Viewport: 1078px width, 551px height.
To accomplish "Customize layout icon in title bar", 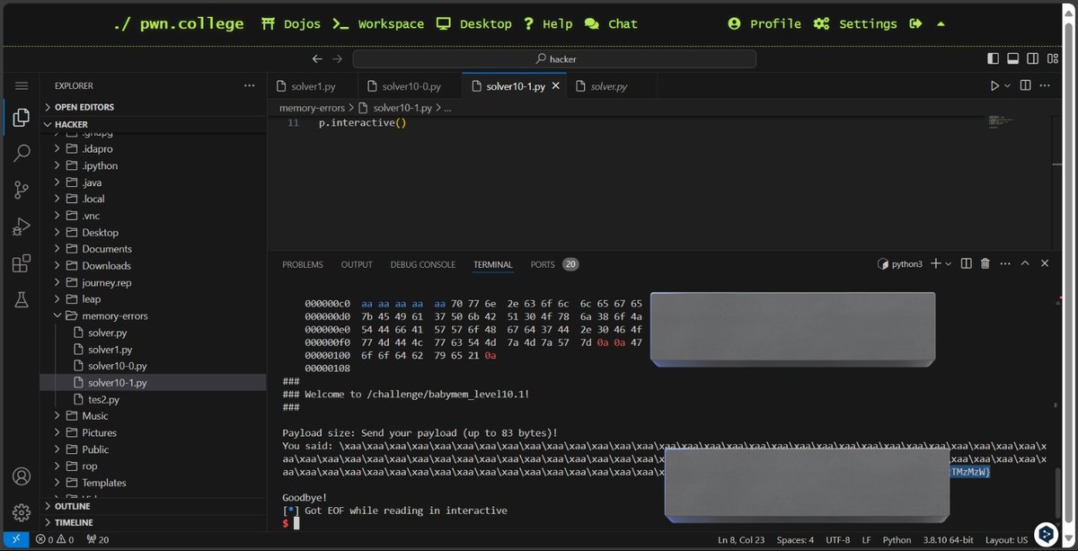I will click(x=1055, y=58).
